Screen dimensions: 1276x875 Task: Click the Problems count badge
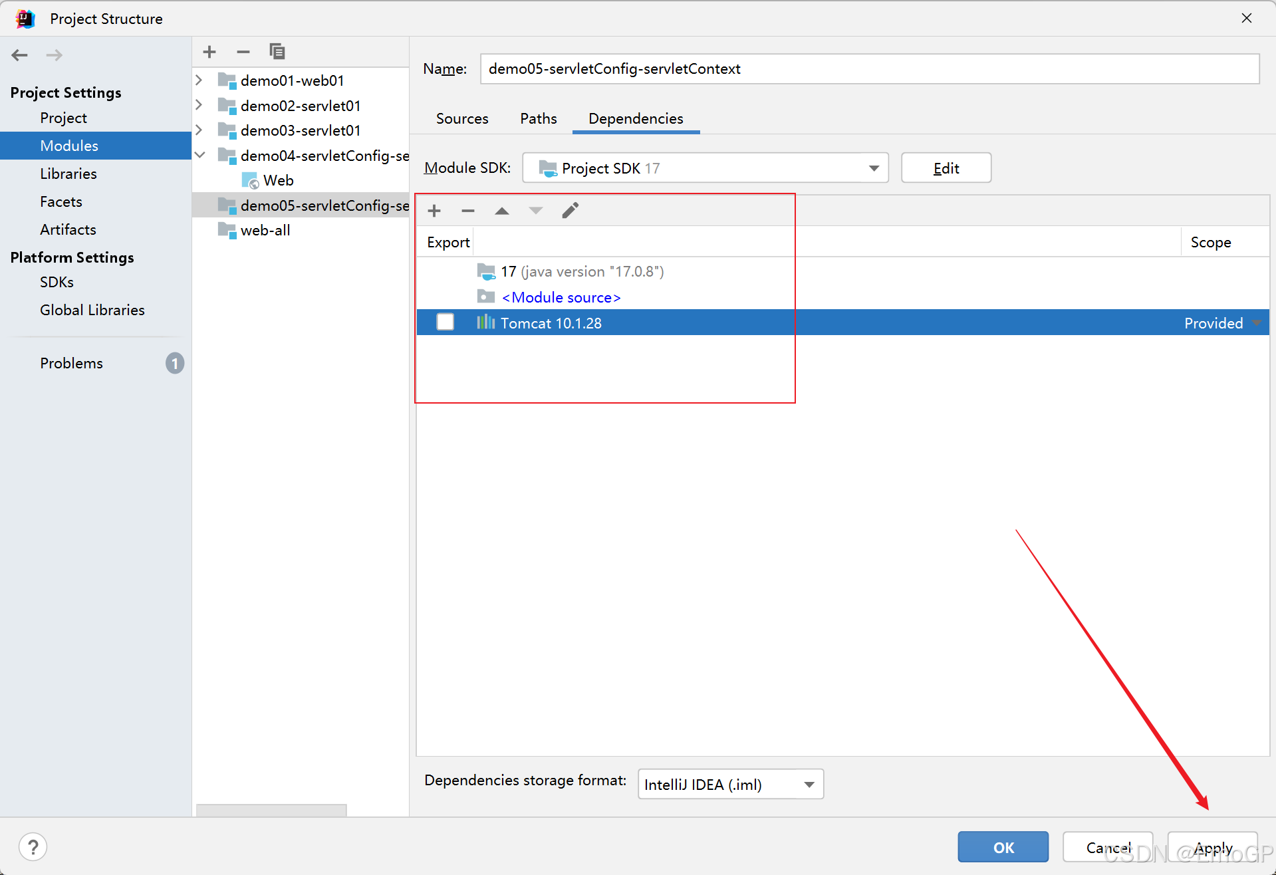point(175,363)
